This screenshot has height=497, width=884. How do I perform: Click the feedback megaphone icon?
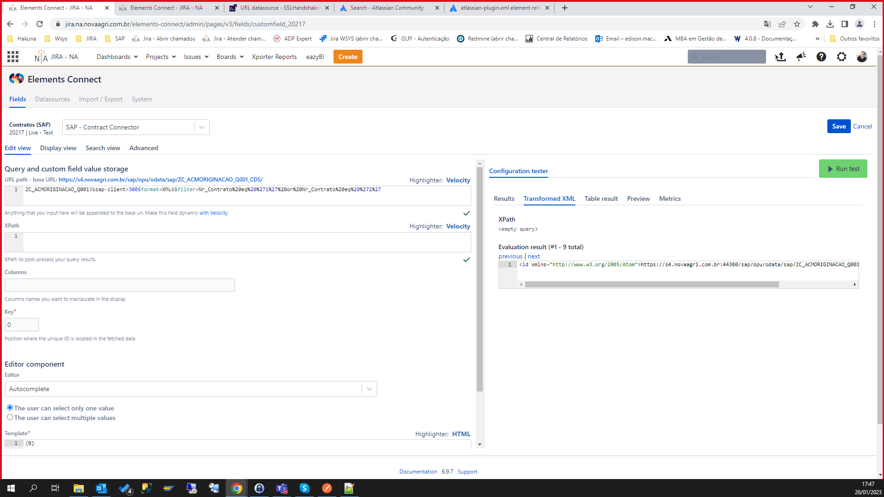coord(801,57)
